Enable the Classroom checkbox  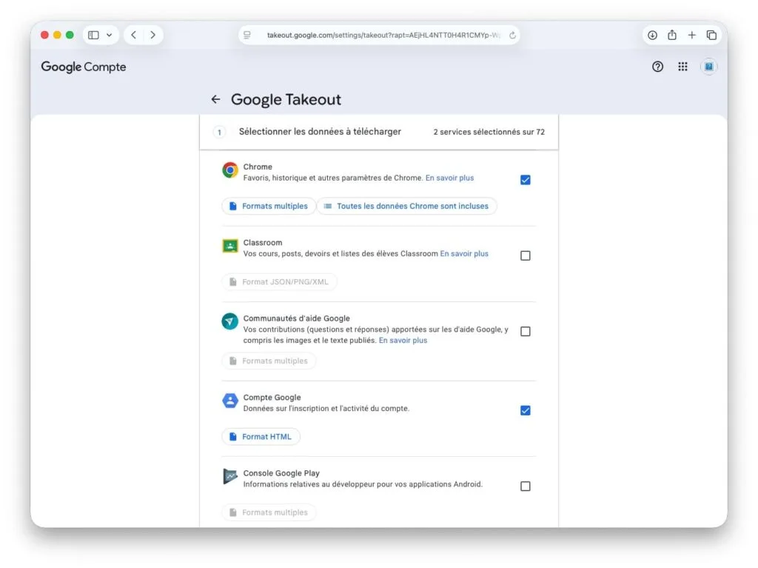[526, 255]
